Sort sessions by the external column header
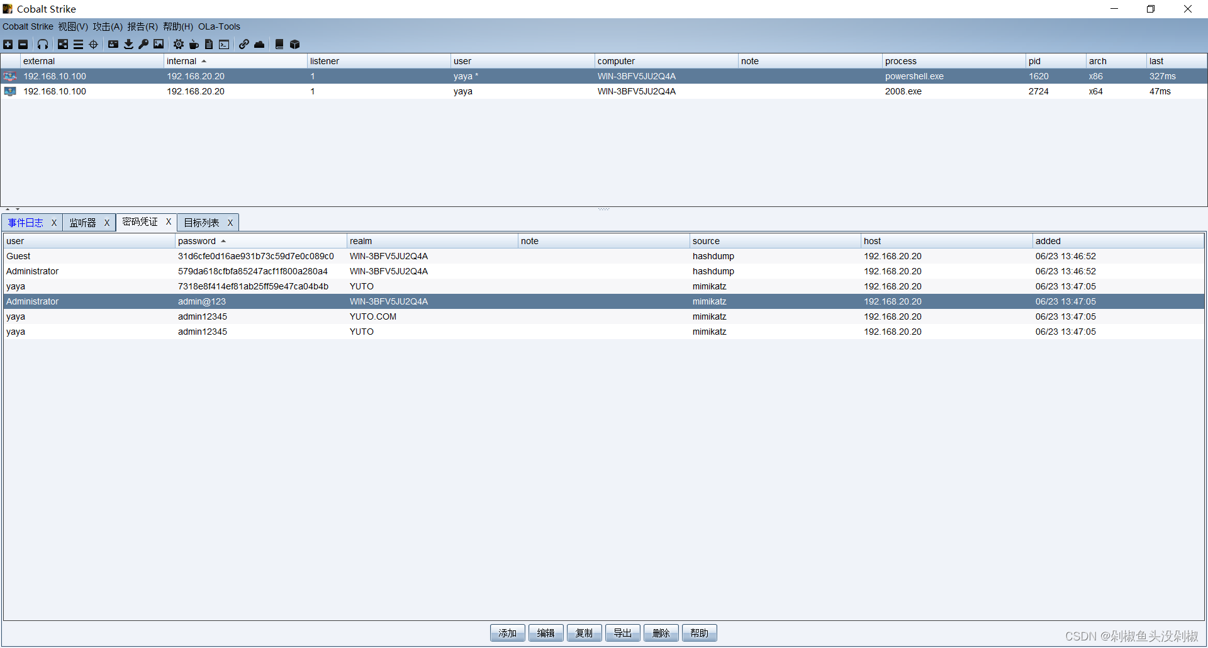 92,61
